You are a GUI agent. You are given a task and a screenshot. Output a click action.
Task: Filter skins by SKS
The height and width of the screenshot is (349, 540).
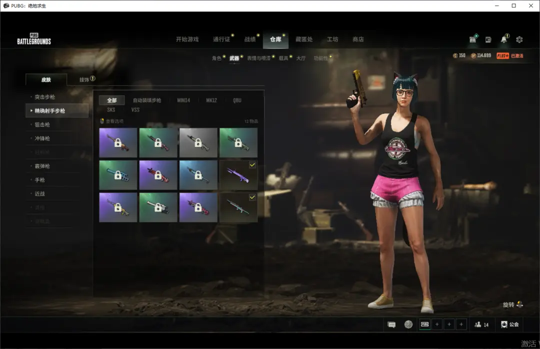(111, 110)
